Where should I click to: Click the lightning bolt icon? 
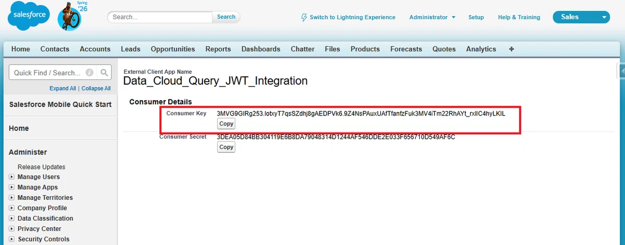304,17
